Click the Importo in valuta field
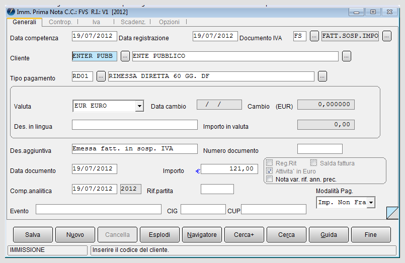This screenshot has height=263, width=405. tap(326, 125)
